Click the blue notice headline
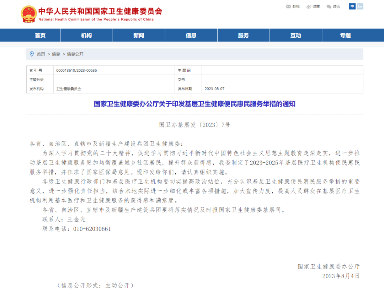The height and width of the screenshot is (292, 384). (195, 104)
